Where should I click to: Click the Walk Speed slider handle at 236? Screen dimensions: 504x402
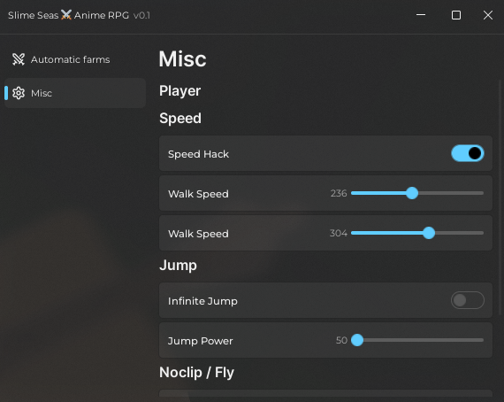tap(412, 193)
